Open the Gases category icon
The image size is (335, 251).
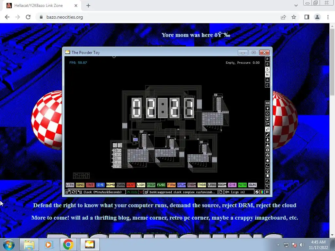267,134
